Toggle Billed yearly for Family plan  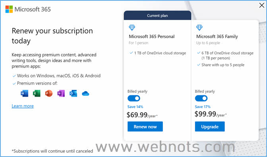(x=201, y=98)
